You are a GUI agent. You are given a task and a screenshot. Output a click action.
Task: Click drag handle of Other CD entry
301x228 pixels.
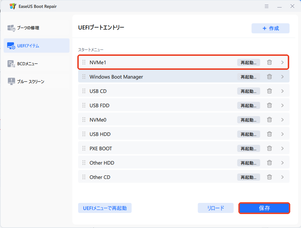84,177
